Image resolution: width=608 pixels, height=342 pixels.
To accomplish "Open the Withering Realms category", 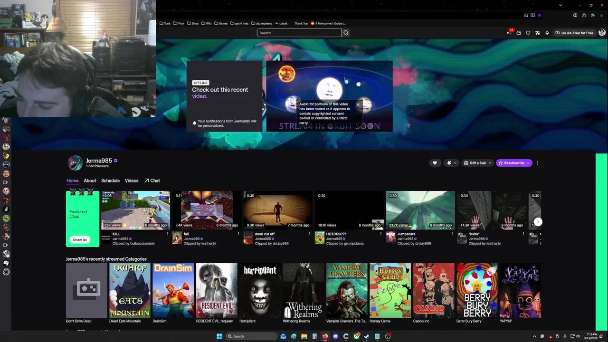I will pos(304,290).
